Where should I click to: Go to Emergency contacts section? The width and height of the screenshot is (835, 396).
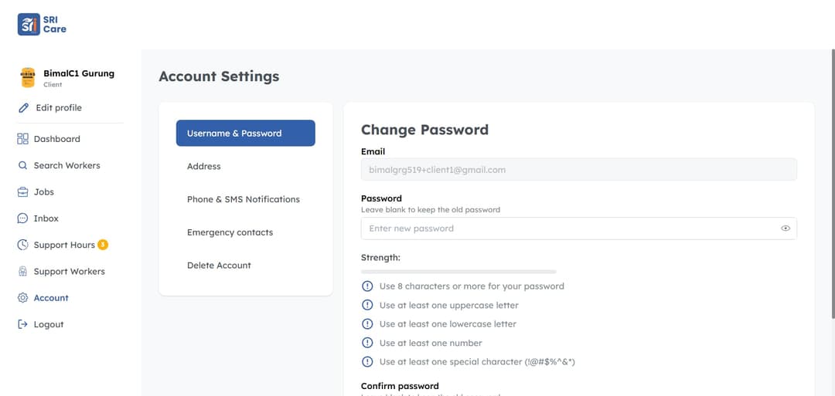pos(230,232)
